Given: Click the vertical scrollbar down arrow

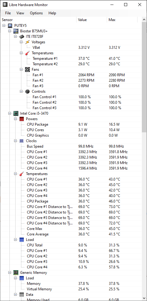Looking at the screenshot, I should click(144, 298).
